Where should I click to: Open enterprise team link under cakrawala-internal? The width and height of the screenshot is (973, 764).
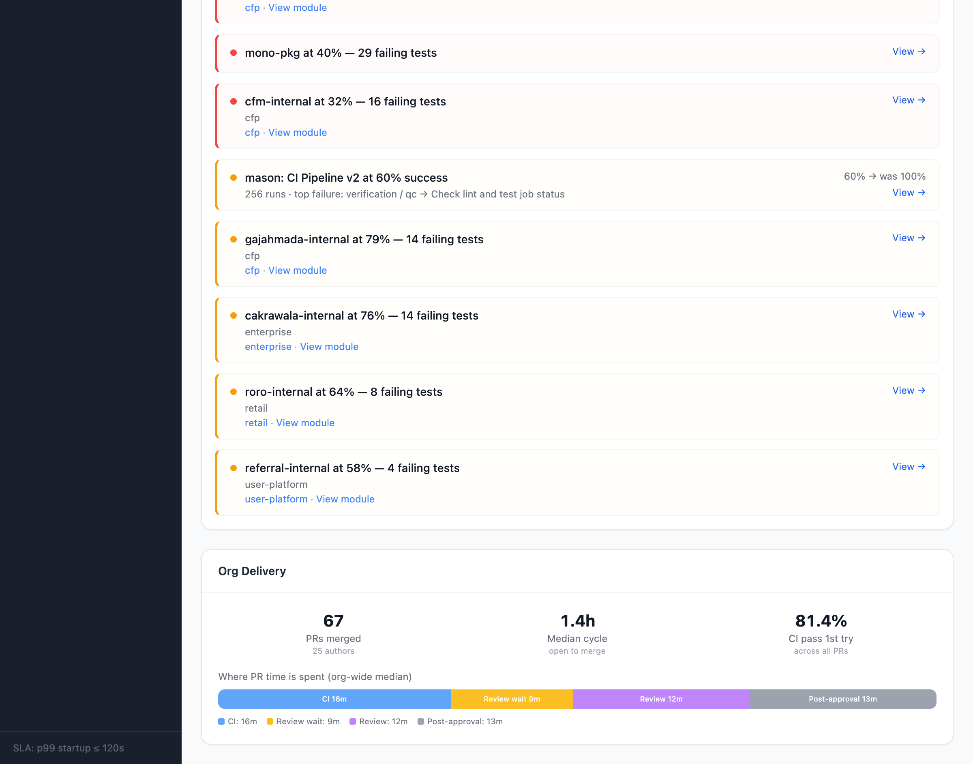click(268, 347)
